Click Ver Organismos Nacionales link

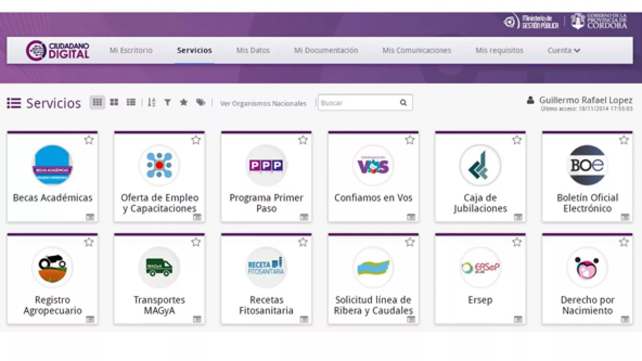click(x=263, y=103)
